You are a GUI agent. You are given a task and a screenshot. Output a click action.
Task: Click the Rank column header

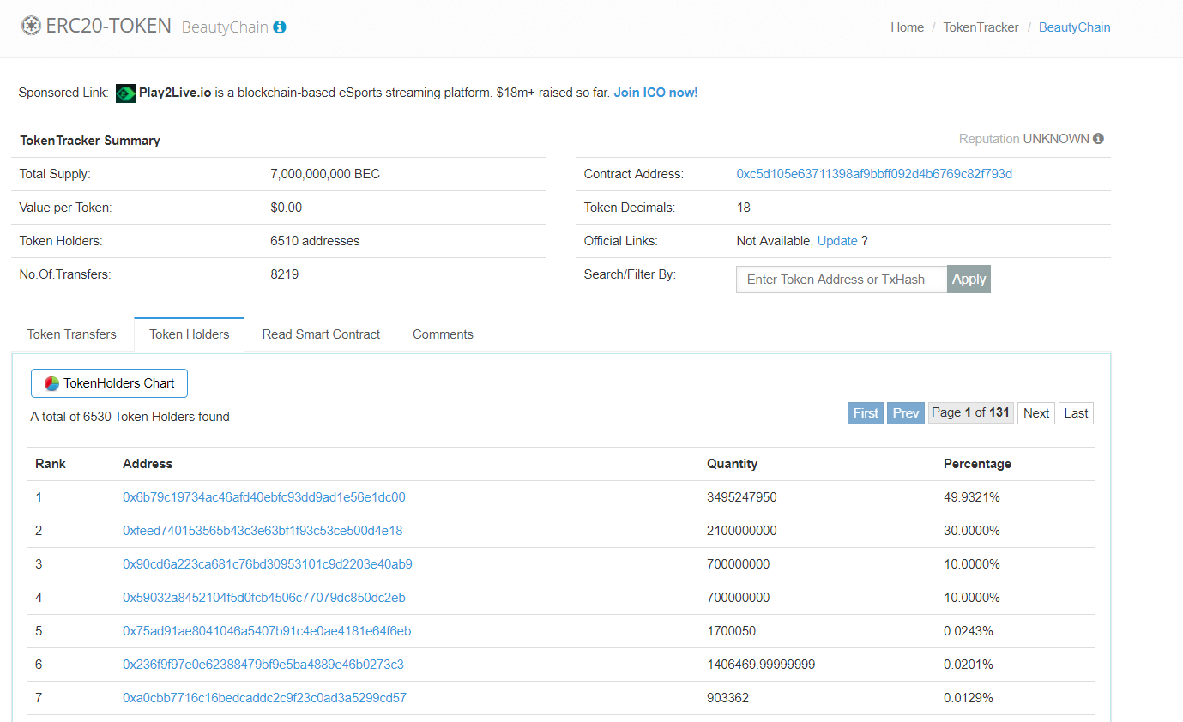click(51, 464)
